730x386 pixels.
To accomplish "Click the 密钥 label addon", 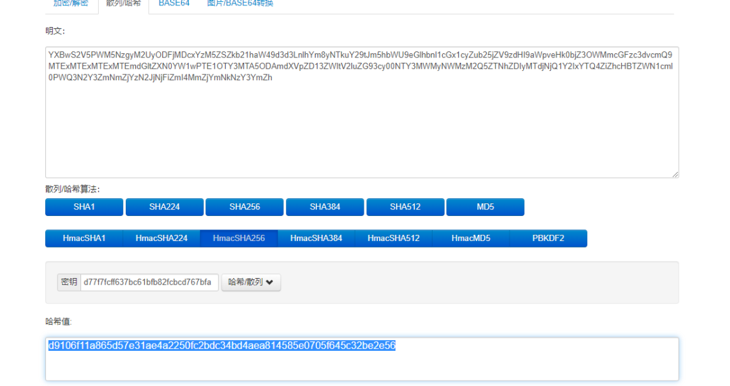I will click(x=69, y=282).
